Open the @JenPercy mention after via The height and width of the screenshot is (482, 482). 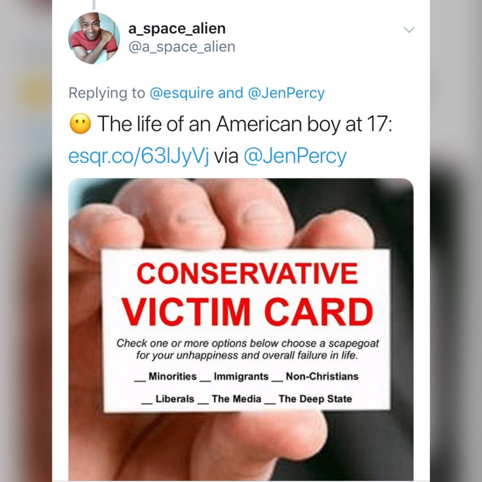point(295,156)
